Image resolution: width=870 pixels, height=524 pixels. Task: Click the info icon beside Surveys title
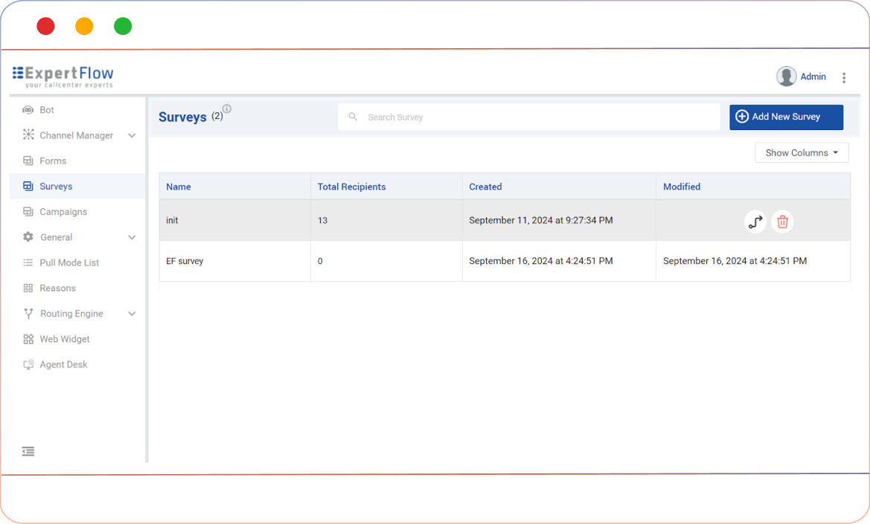[227, 109]
